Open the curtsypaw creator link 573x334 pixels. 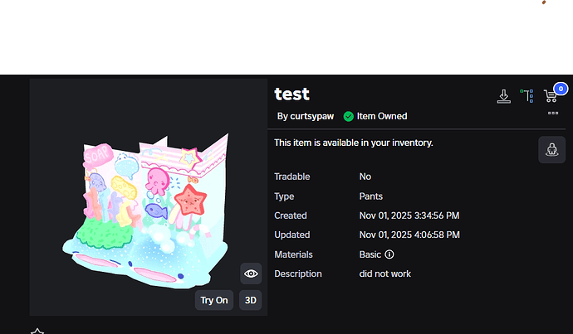coord(311,116)
